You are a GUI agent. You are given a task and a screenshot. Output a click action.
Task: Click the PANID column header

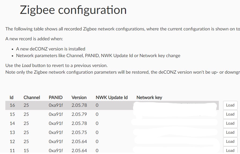(56, 97)
